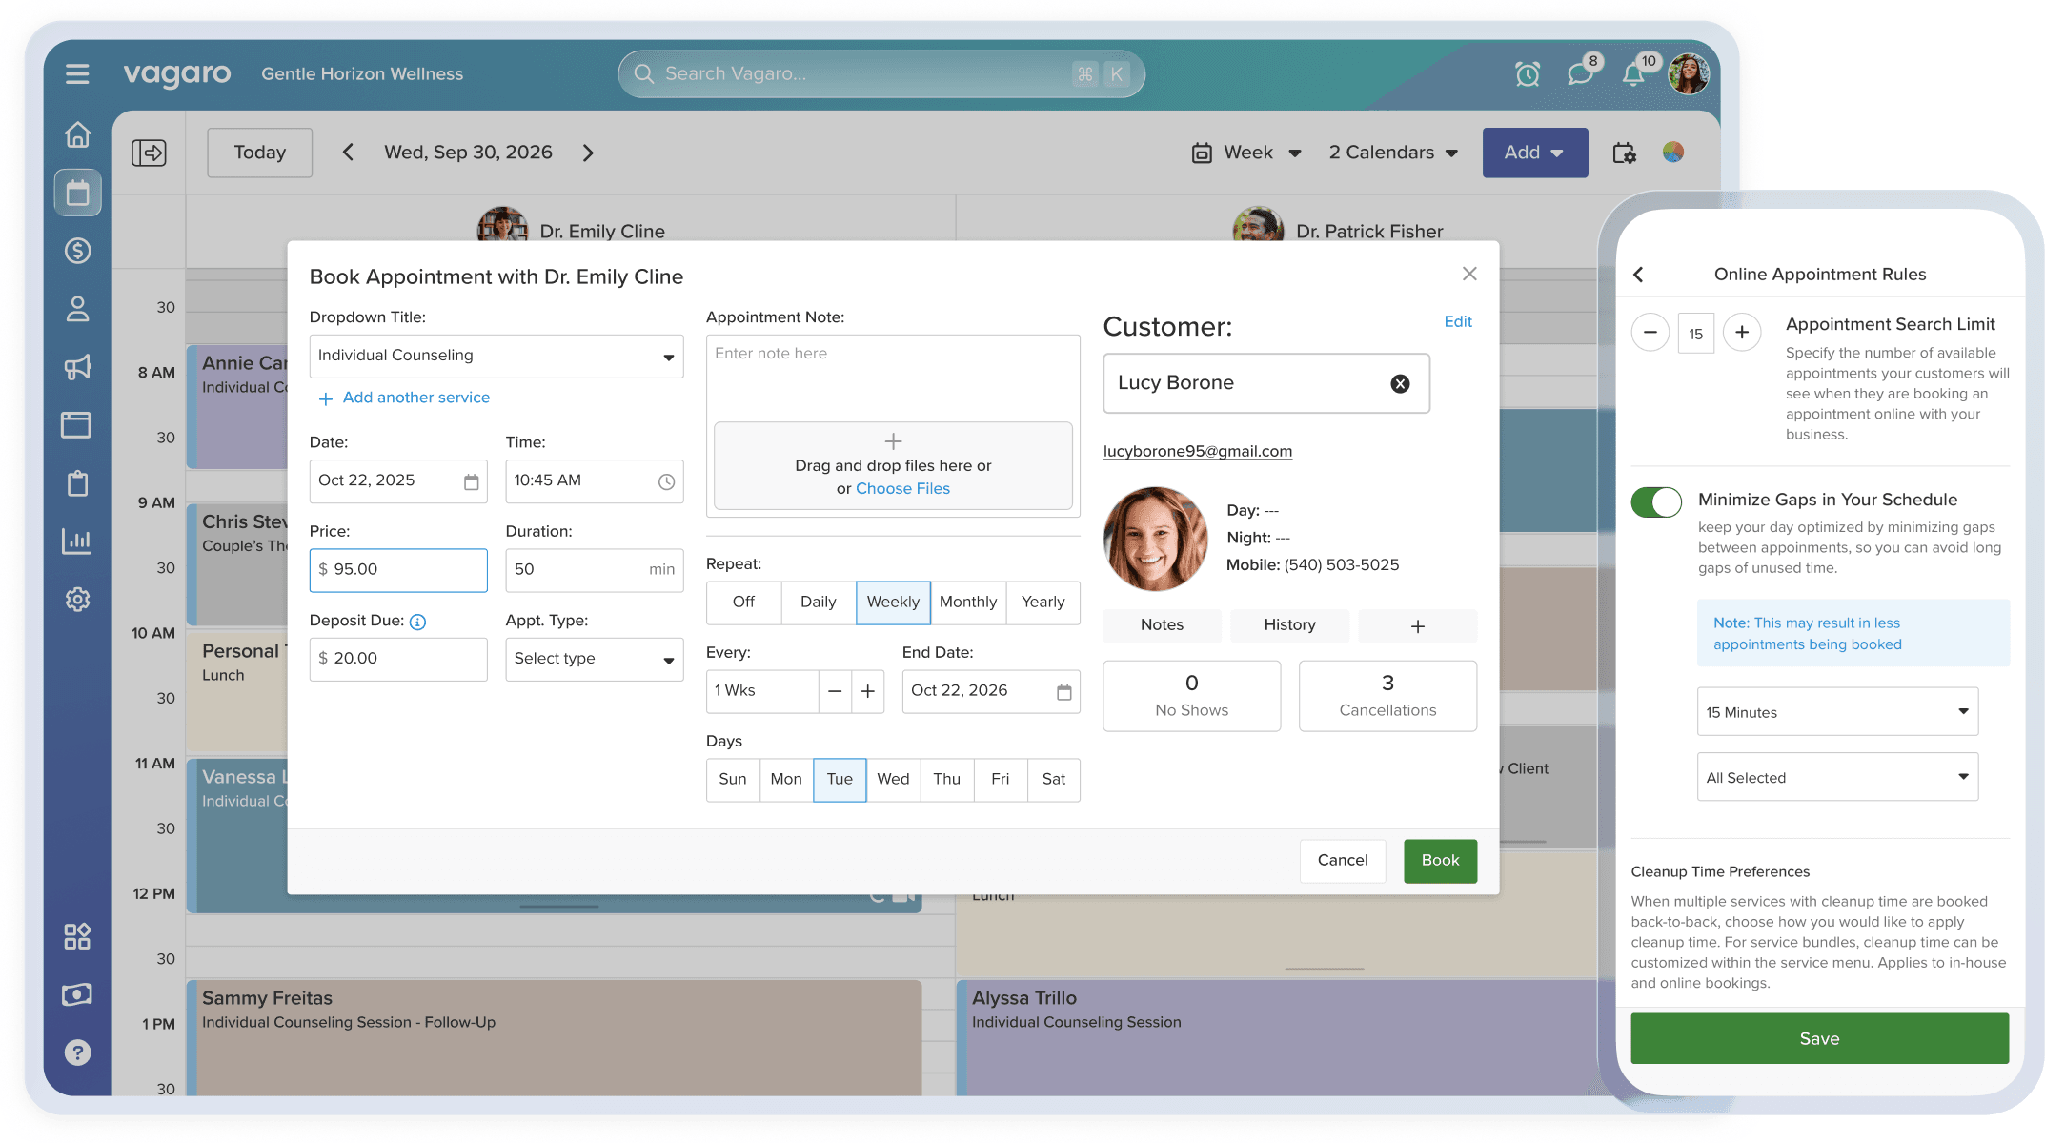The height and width of the screenshot is (1144, 2045).
Task: Open chat messages icon with badge 8
Action: point(1579,74)
